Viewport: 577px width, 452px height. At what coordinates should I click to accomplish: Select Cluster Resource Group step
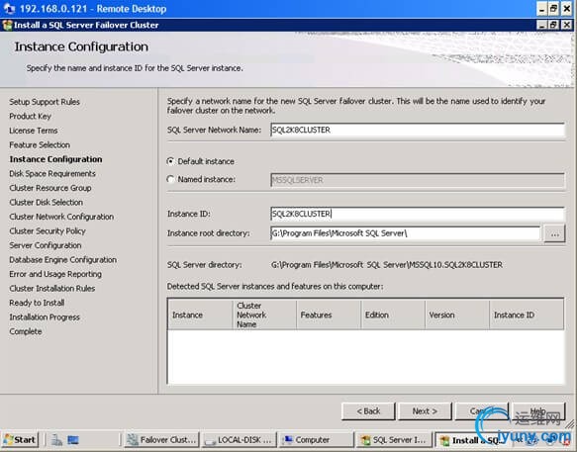[x=50, y=188]
